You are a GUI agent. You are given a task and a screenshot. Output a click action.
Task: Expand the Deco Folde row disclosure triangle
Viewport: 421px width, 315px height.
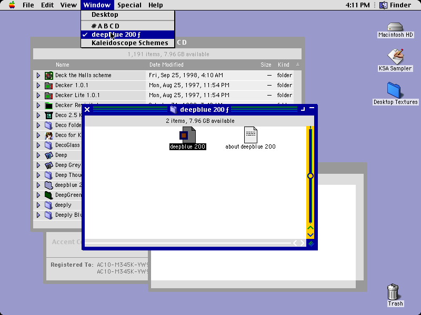[38, 125]
